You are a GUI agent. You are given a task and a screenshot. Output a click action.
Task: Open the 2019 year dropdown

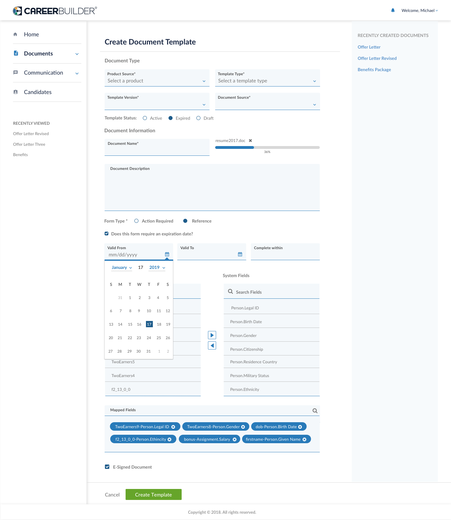tap(157, 268)
